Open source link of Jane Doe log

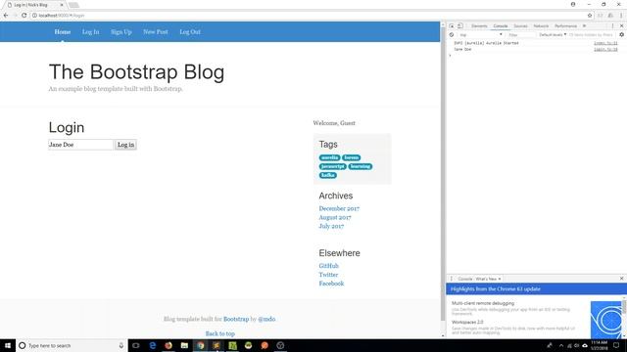[x=605, y=49]
